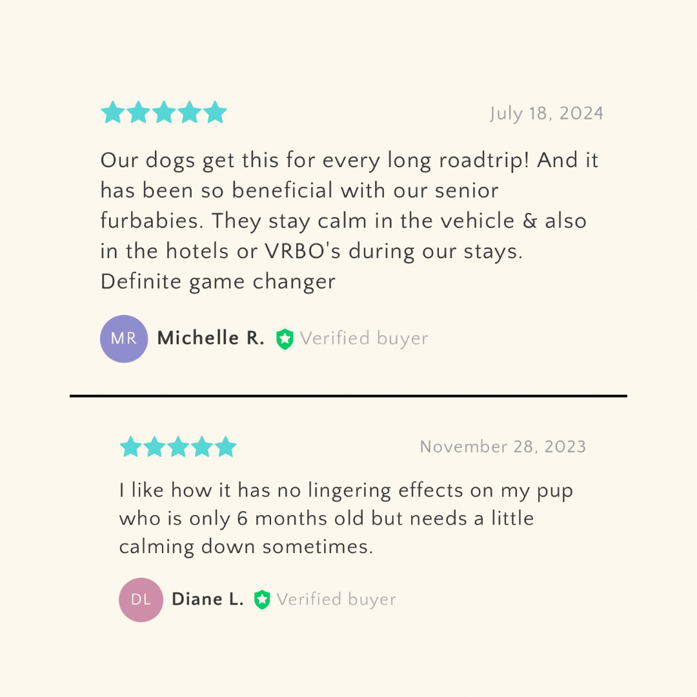Select third star in Michelle's July review

(x=164, y=112)
